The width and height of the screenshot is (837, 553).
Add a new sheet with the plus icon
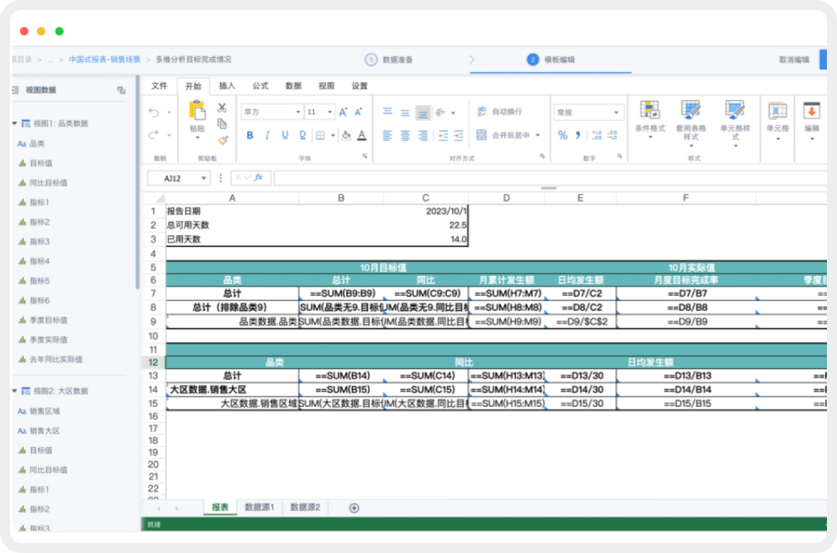tap(354, 508)
